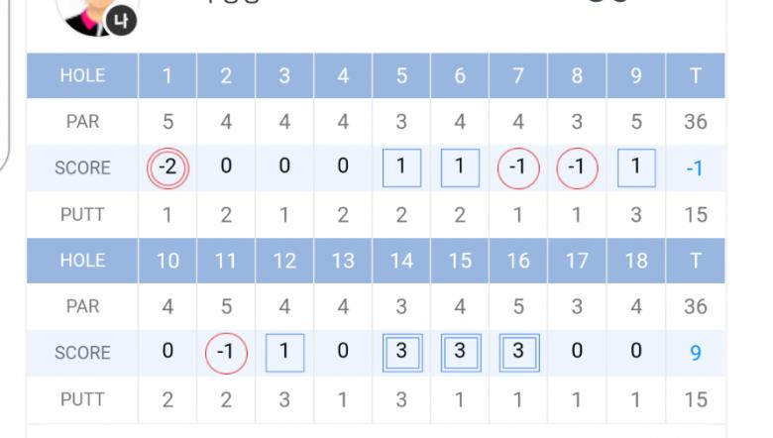Click the front nine total score of -1
The width and height of the screenshot is (773, 438).
[695, 168]
